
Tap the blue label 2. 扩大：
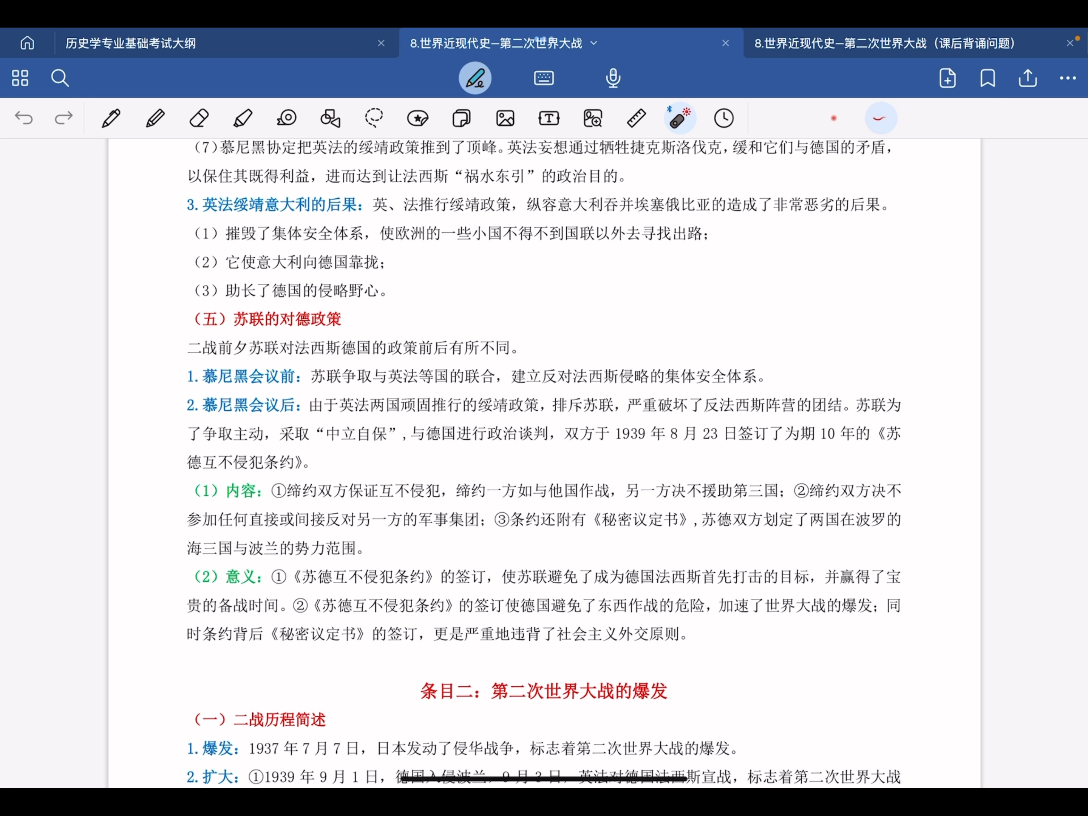(x=213, y=777)
